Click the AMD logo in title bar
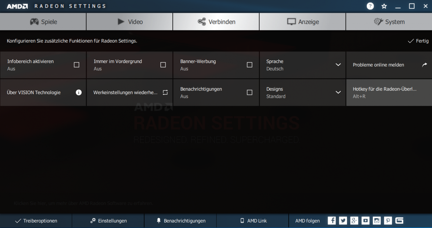The width and height of the screenshot is (432, 228). click(17, 6)
